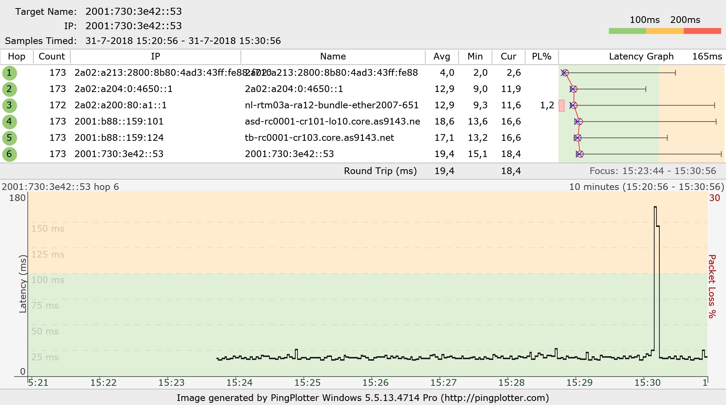This screenshot has height=405, width=726.
Task: Click the 2001:b88::159:124 IP cell
Action: tap(119, 138)
